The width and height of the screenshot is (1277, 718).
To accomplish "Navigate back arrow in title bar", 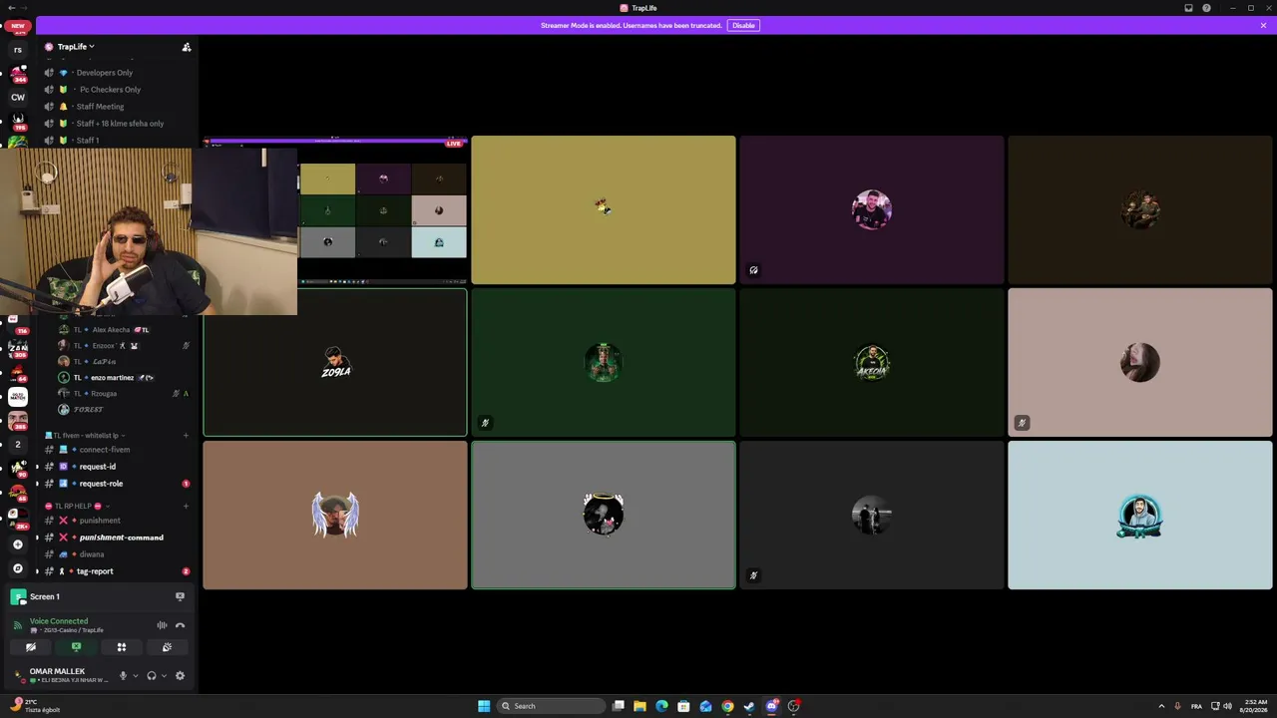I will point(11,8).
